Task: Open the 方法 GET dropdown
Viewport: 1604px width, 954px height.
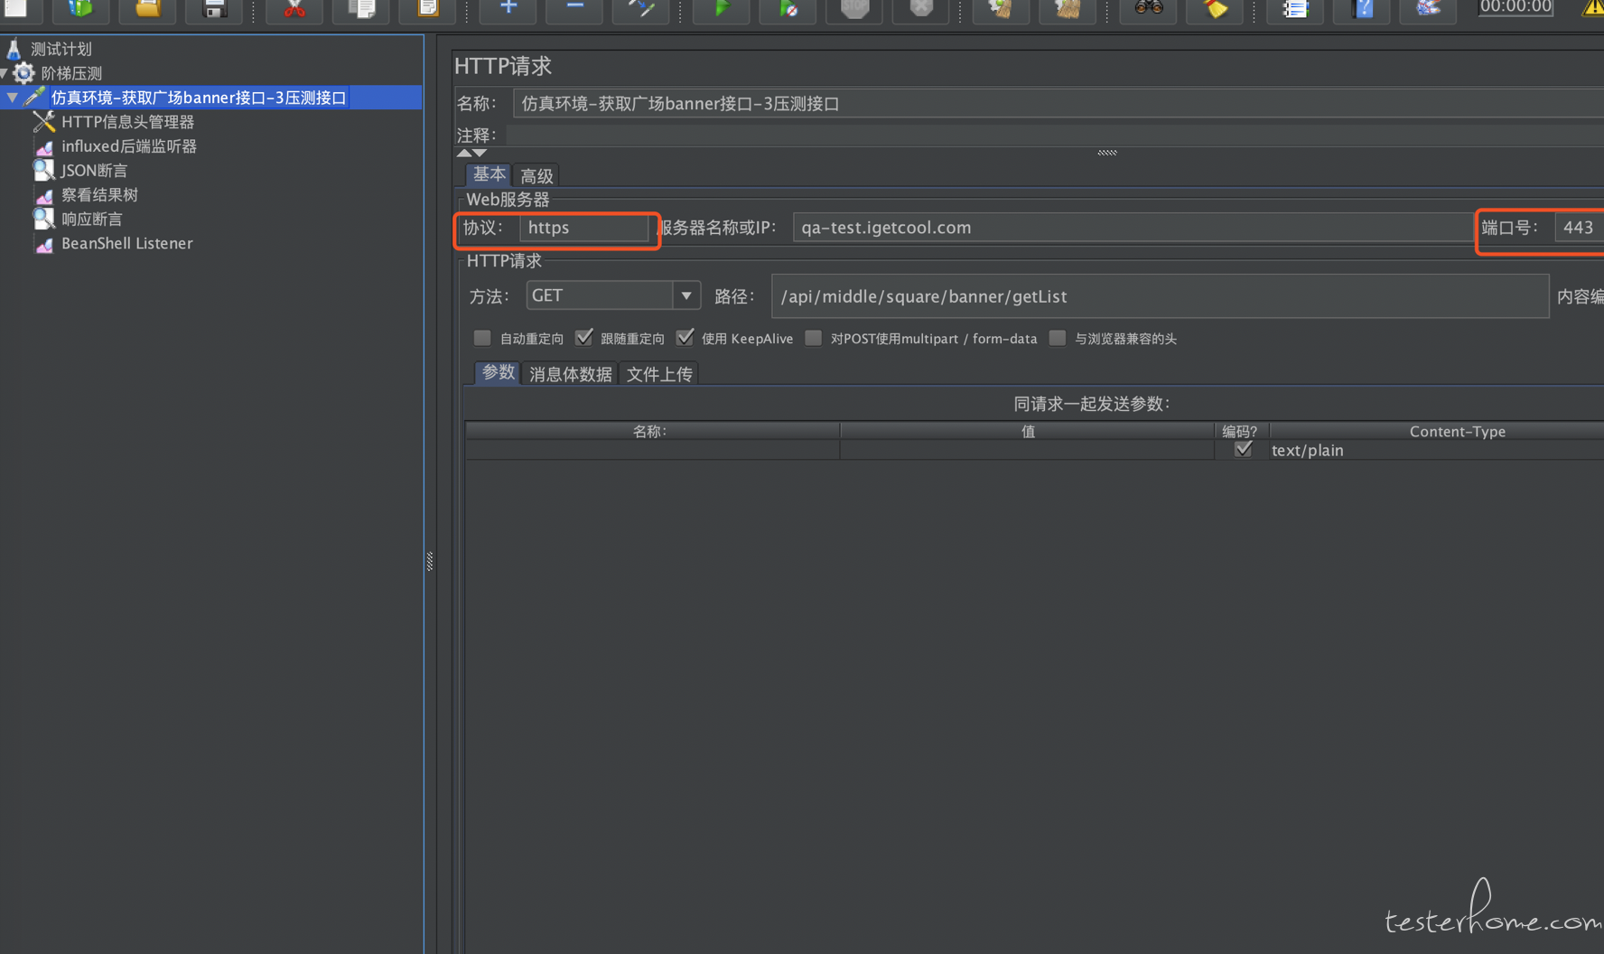Action: pyautogui.click(x=685, y=295)
